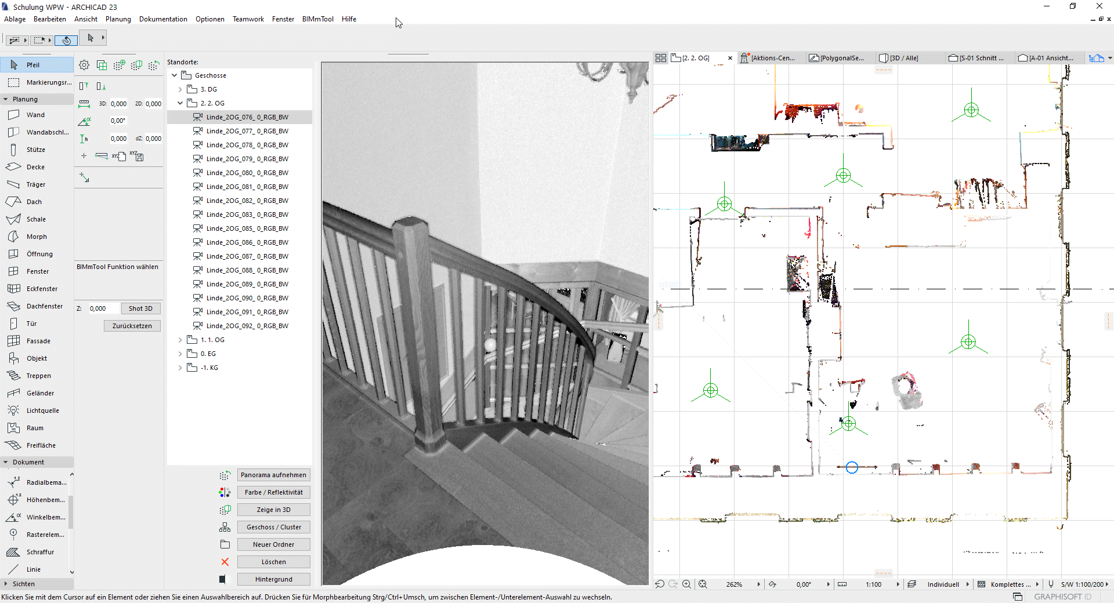Expand the 3. DG folder
Viewport: 1114px width, 603px height.
coord(180,89)
